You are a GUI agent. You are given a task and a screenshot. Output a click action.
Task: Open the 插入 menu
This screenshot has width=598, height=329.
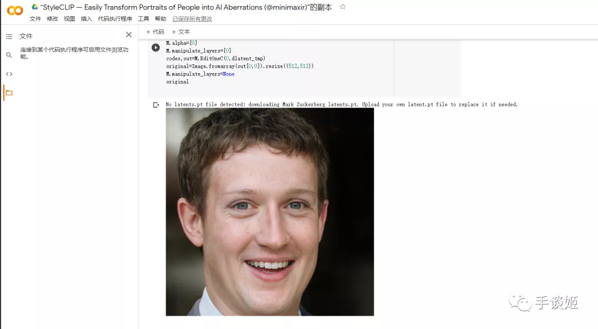86,19
